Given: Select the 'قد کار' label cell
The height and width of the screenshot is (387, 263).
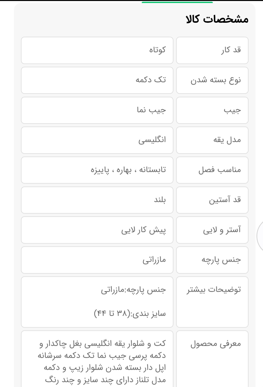Looking at the screenshot, I should pos(212,50).
